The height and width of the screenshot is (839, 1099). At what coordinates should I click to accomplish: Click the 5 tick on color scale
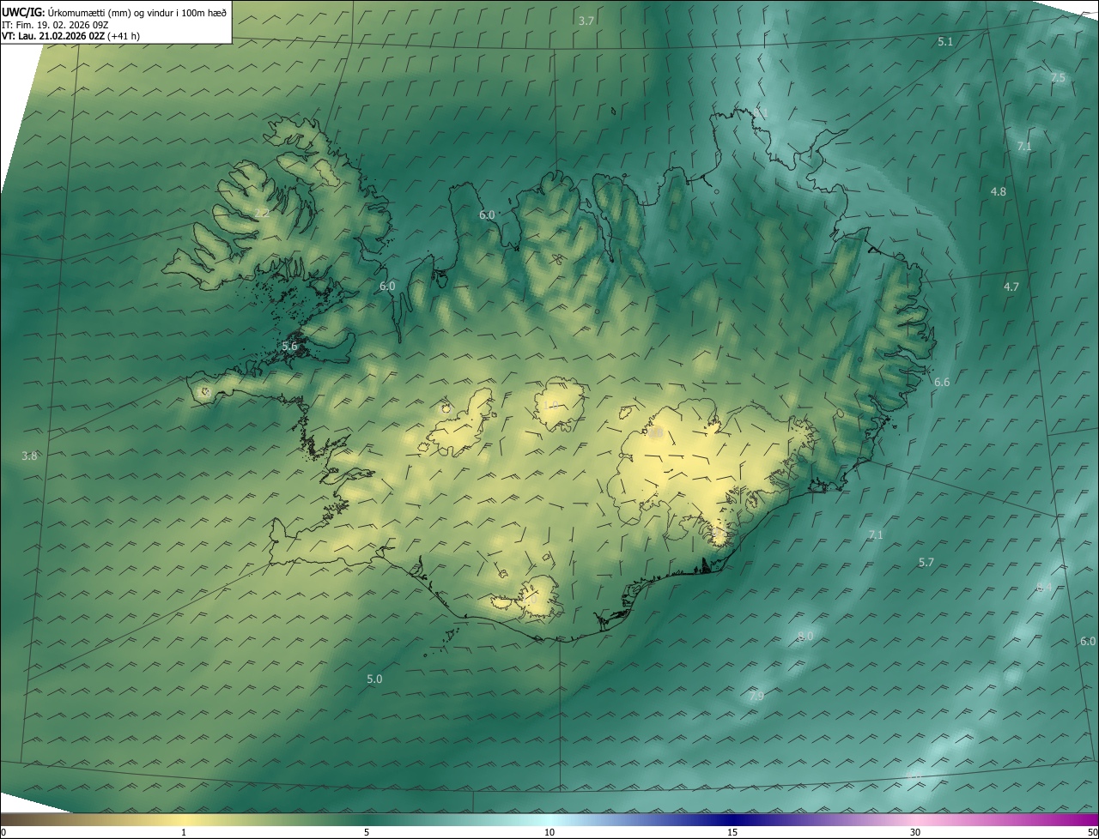(367, 832)
